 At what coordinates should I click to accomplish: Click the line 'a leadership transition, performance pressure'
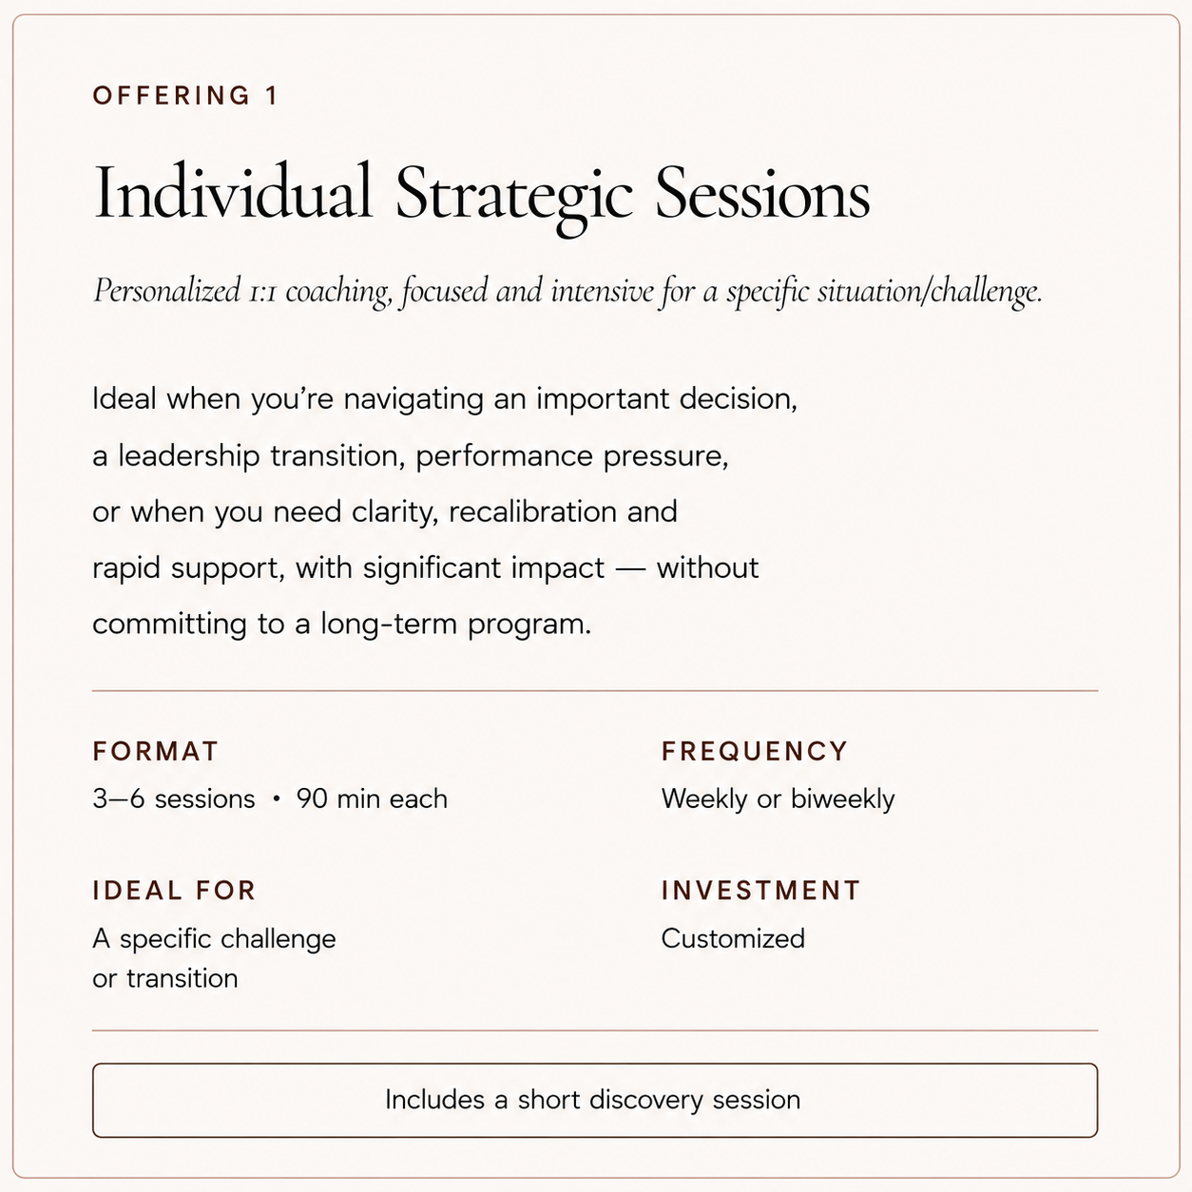pyautogui.click(x=411, y=456)
